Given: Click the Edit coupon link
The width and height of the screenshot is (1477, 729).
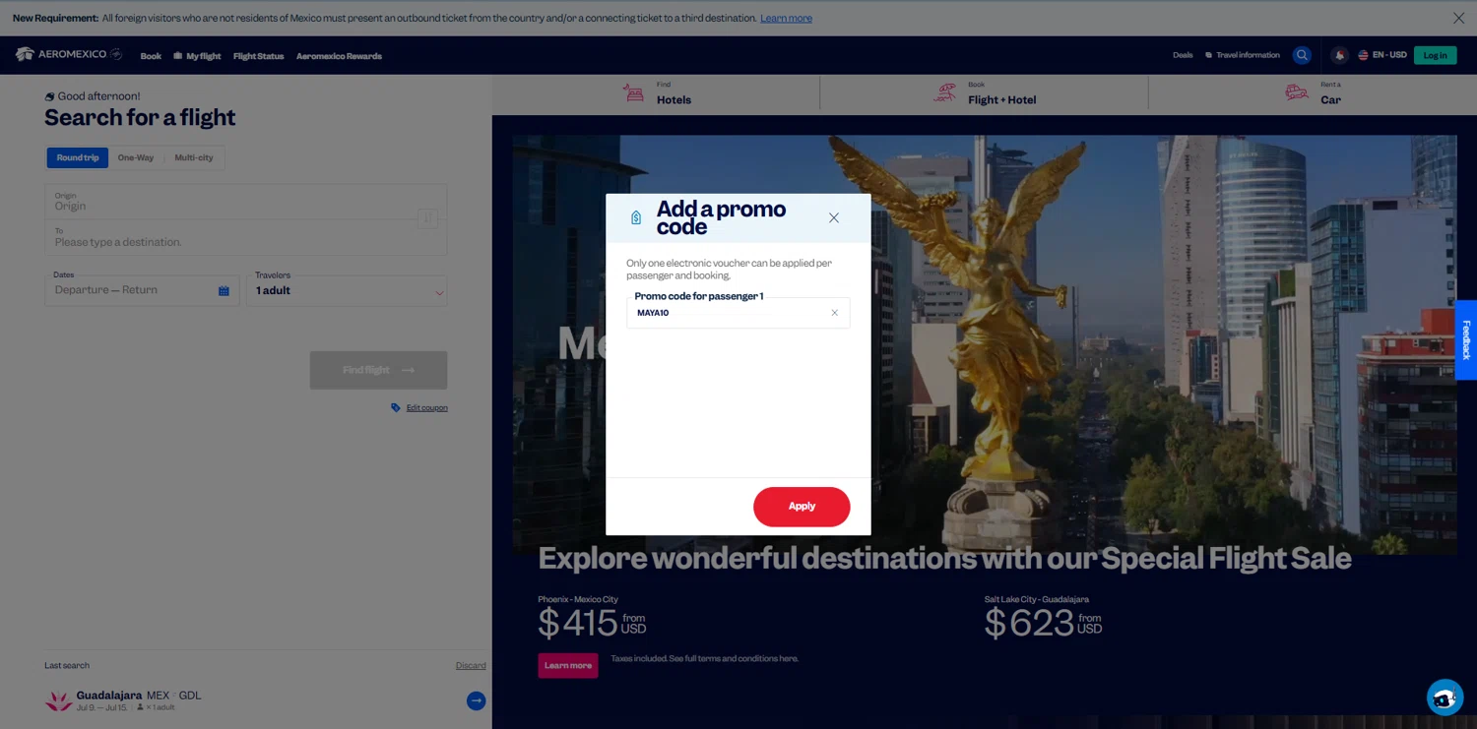Looking at the screenshot, I should tap(426, 407).
